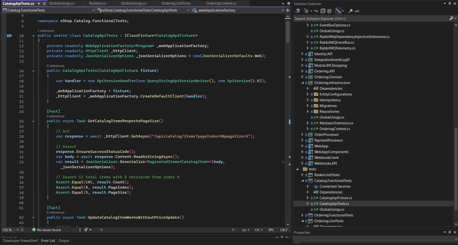
Task: Click Sync with Active Document icon
Action: click(316, 11)
